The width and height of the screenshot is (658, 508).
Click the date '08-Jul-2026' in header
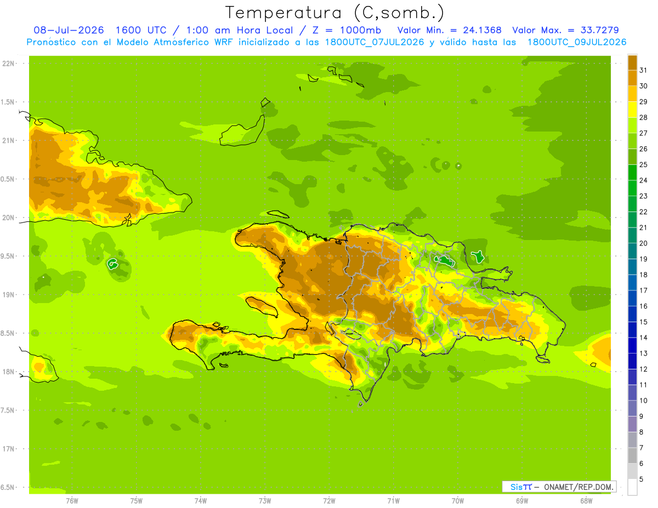69,30
